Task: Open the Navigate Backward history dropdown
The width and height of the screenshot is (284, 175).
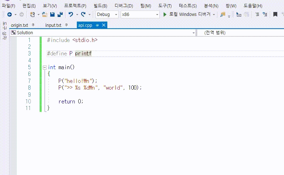Action: pos(16,14)
